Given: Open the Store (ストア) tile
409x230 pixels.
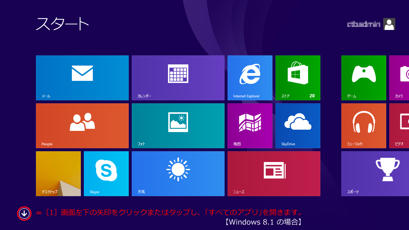Looking at the screenshot, I should point(298,78).
